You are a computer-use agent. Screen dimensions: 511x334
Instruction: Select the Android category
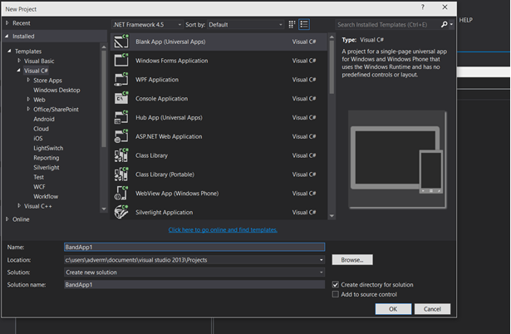coord(44,119)
